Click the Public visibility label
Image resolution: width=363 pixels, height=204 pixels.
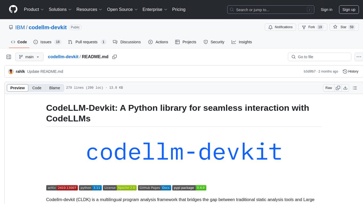click(75, 27)
